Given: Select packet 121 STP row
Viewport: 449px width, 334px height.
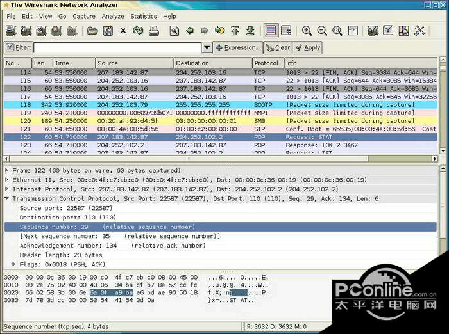Looking at the screenshot, I should (x=221, y=129).
